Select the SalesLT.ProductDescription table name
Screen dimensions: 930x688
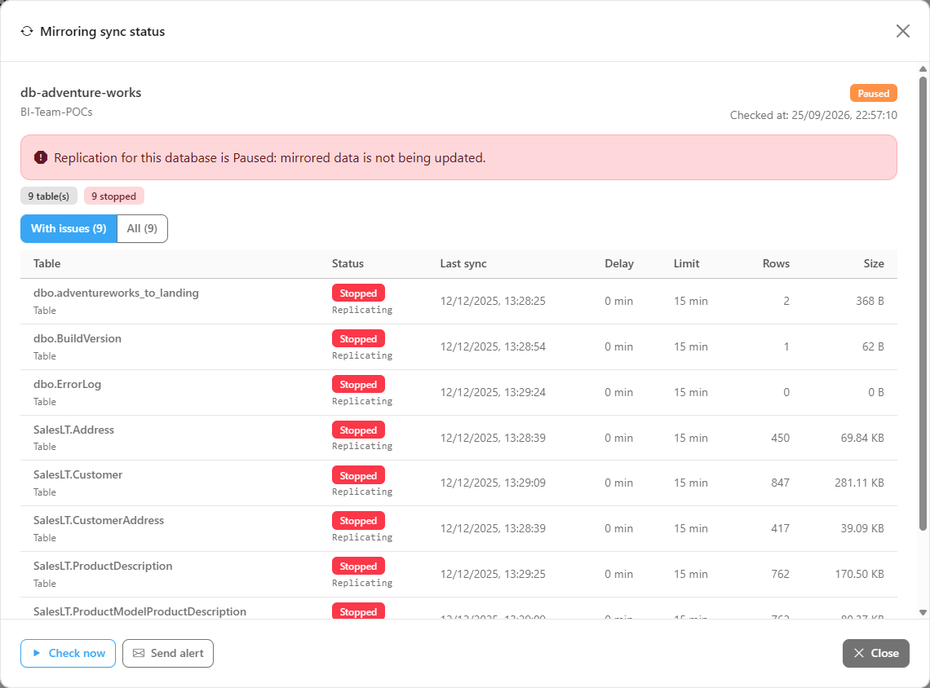pos(103,566)
